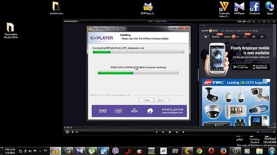
Task: Stop playback in the KMPlayer control bar
Action: pyautogui.click(x=183, y=132)
